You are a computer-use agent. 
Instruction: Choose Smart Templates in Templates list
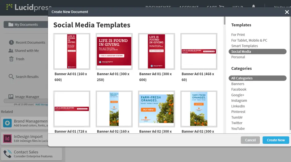pos(245,46)
